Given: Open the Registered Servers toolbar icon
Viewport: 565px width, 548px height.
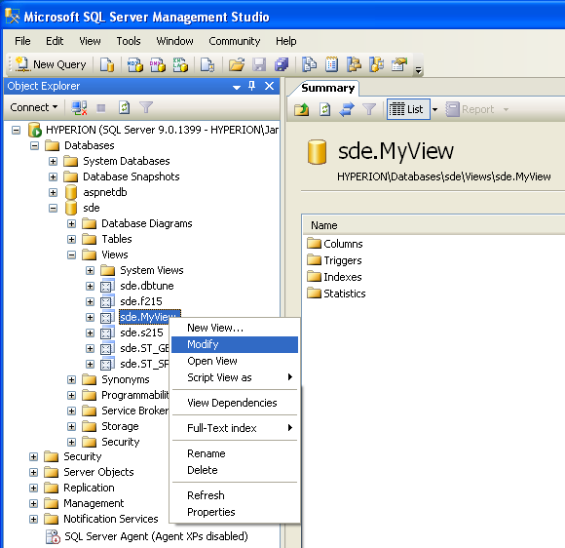Looking at the screenshot, I should 309,64.
